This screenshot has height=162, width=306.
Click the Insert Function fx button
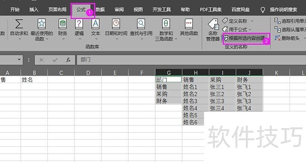click(68, 60)
